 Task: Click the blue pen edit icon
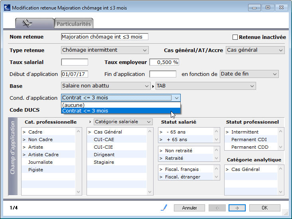click(x=164, y=207)
